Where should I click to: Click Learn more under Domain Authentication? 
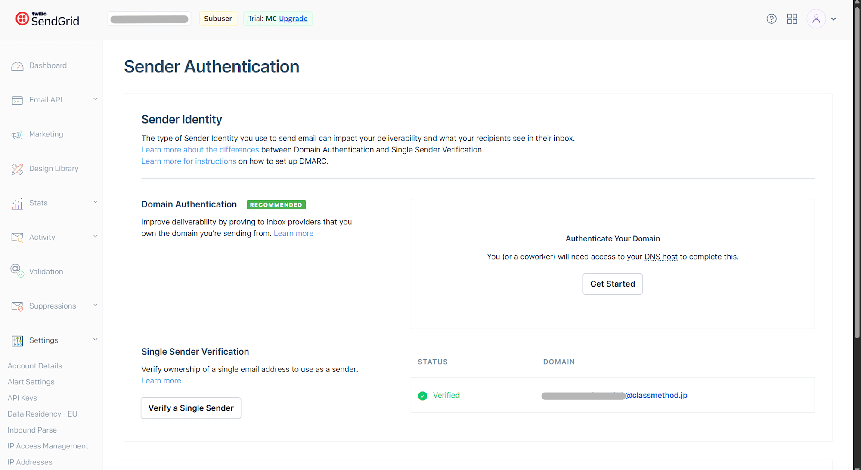294,233
